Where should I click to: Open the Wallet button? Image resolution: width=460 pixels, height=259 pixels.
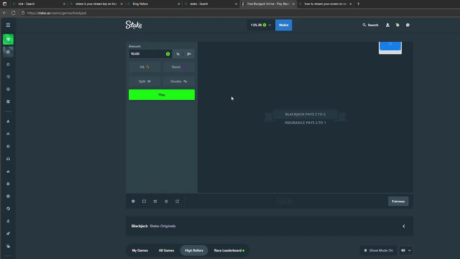[284, 25]
